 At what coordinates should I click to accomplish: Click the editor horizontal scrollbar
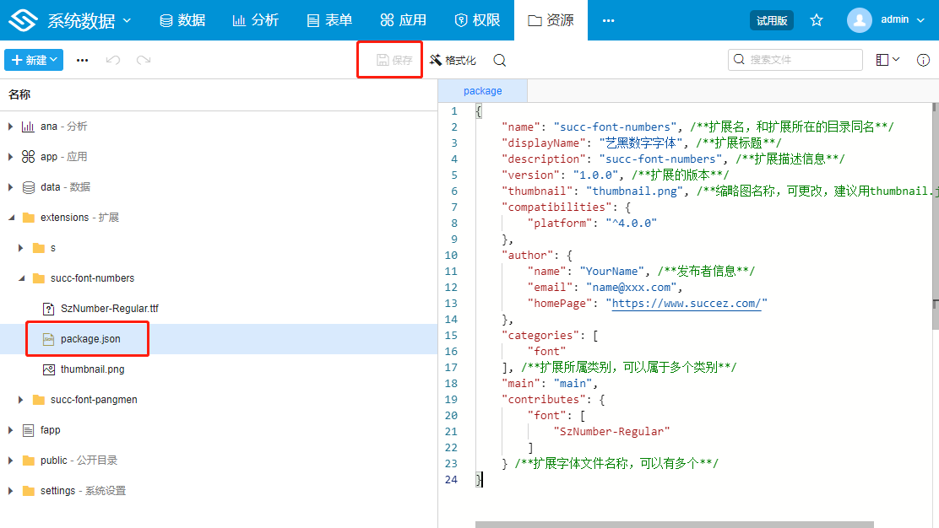(674, 525)
